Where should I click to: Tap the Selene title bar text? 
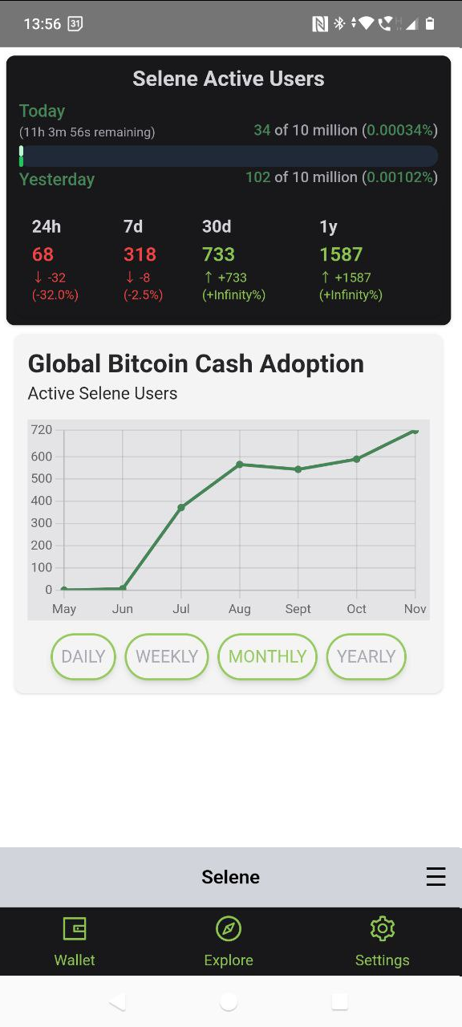[x=231, y=877]
